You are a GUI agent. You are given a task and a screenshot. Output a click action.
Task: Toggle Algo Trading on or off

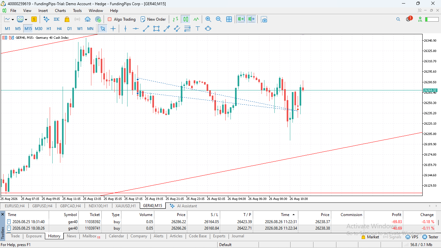(121, 19)
